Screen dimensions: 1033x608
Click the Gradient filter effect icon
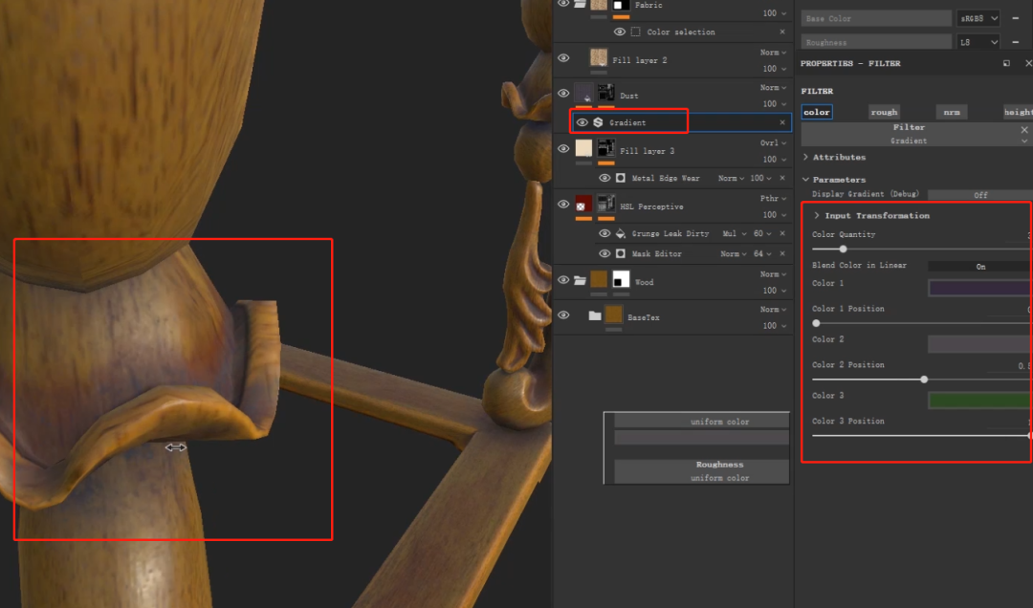coord(598,122)
